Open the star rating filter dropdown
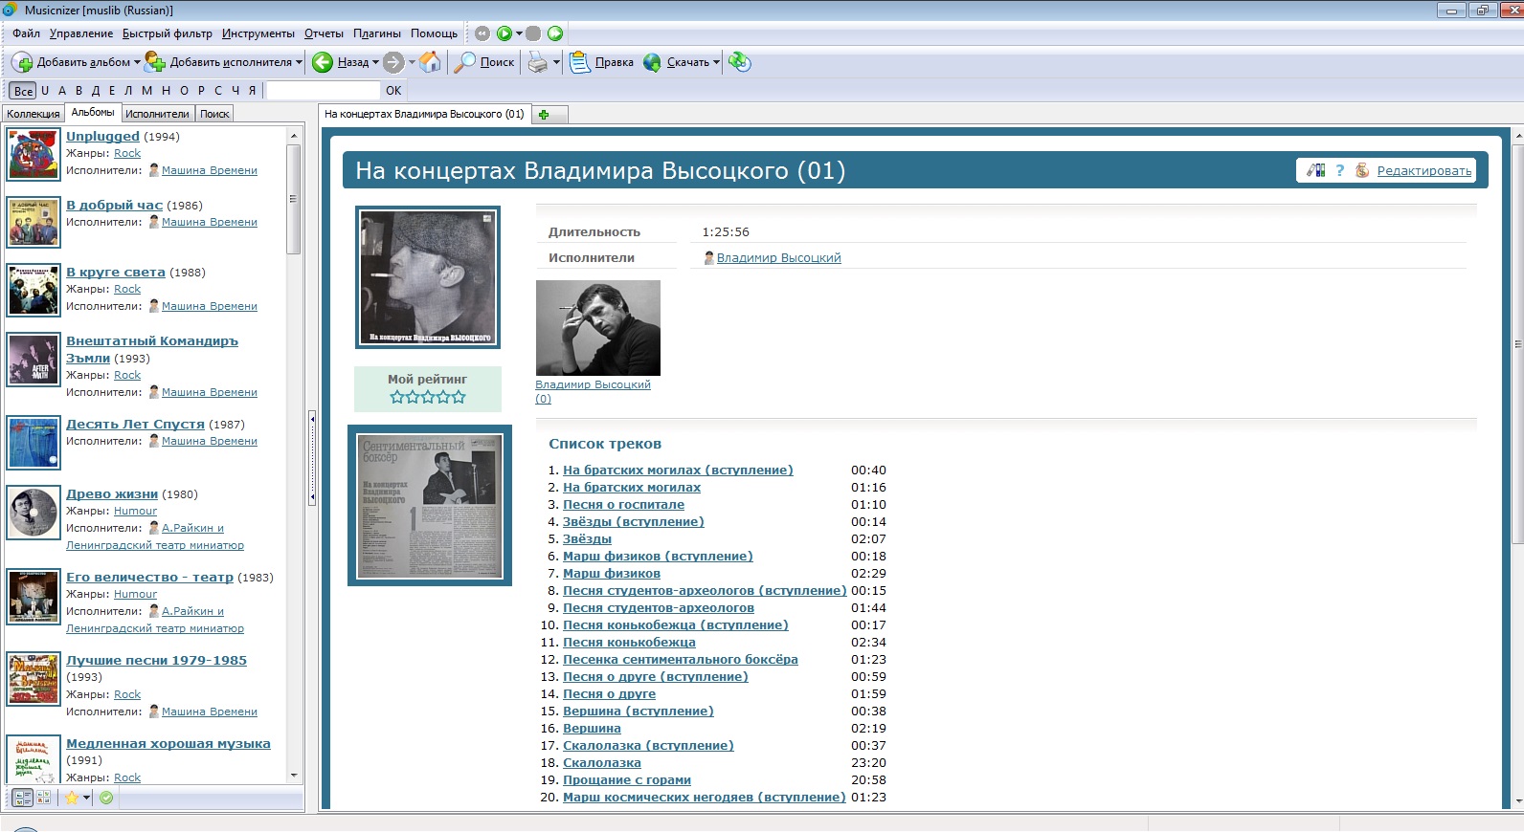Viewport: 1524px width, 832px height. (x=86, y=799)
